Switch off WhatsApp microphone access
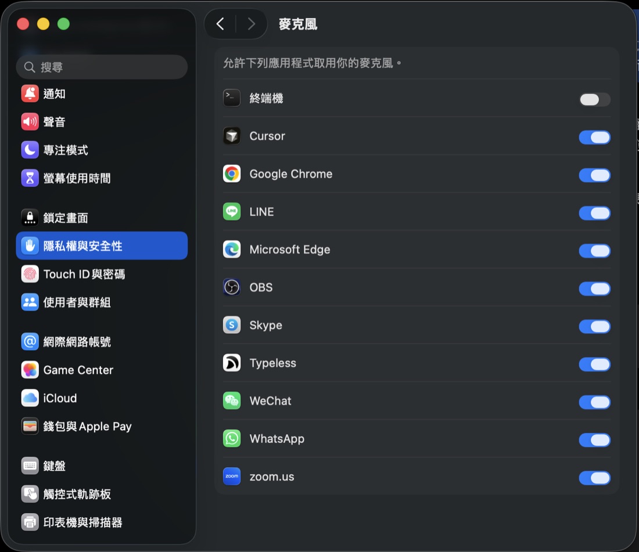This screenshot has width=639, height=552. tap(595, 440)
